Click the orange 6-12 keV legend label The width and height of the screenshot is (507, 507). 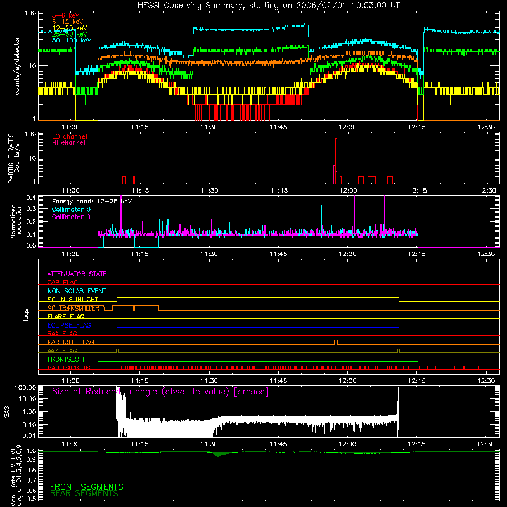point(68,22)
